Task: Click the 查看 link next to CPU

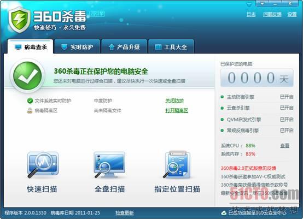Action: click(x=284, y=146)
